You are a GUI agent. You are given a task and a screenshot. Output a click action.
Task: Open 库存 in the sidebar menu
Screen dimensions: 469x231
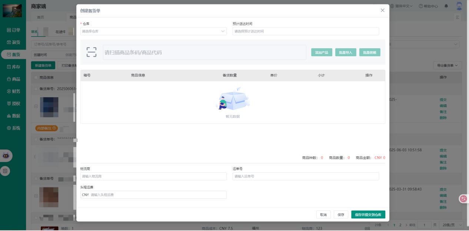(x=13, y=67)
